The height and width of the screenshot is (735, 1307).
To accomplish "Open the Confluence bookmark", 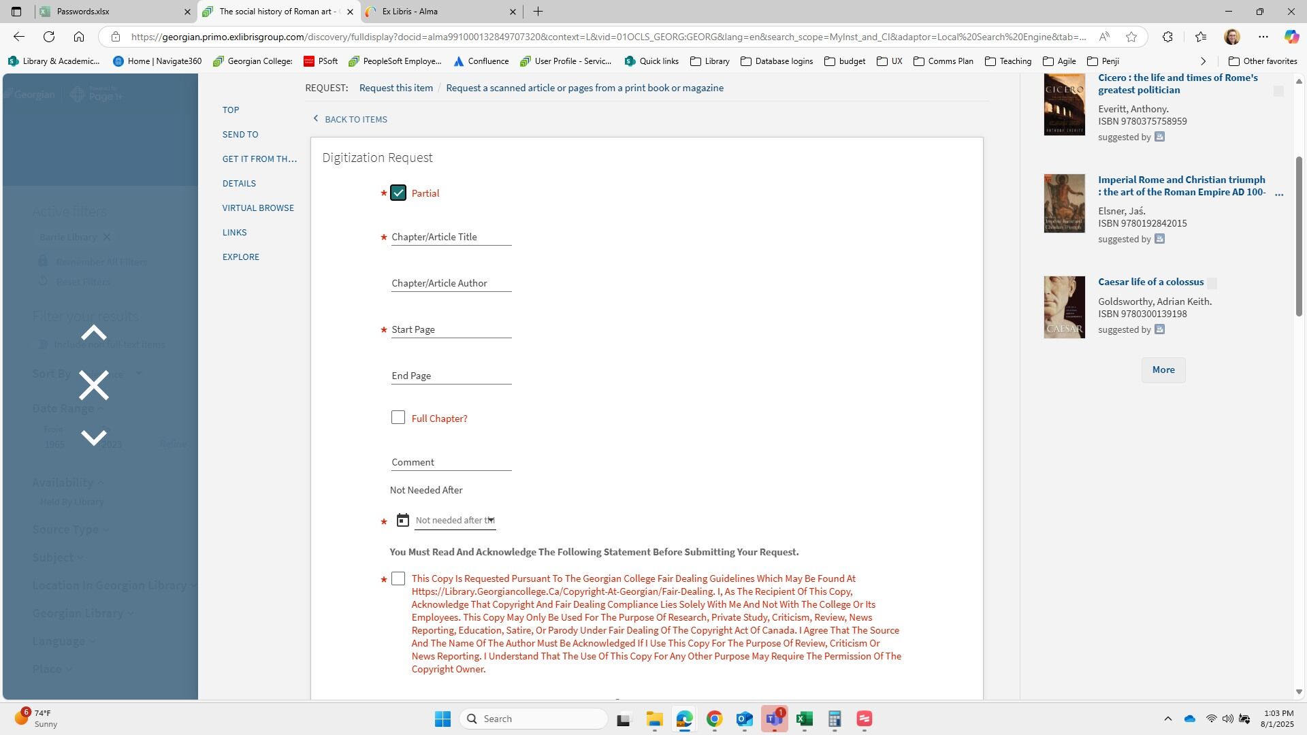I will pos(481,61).
